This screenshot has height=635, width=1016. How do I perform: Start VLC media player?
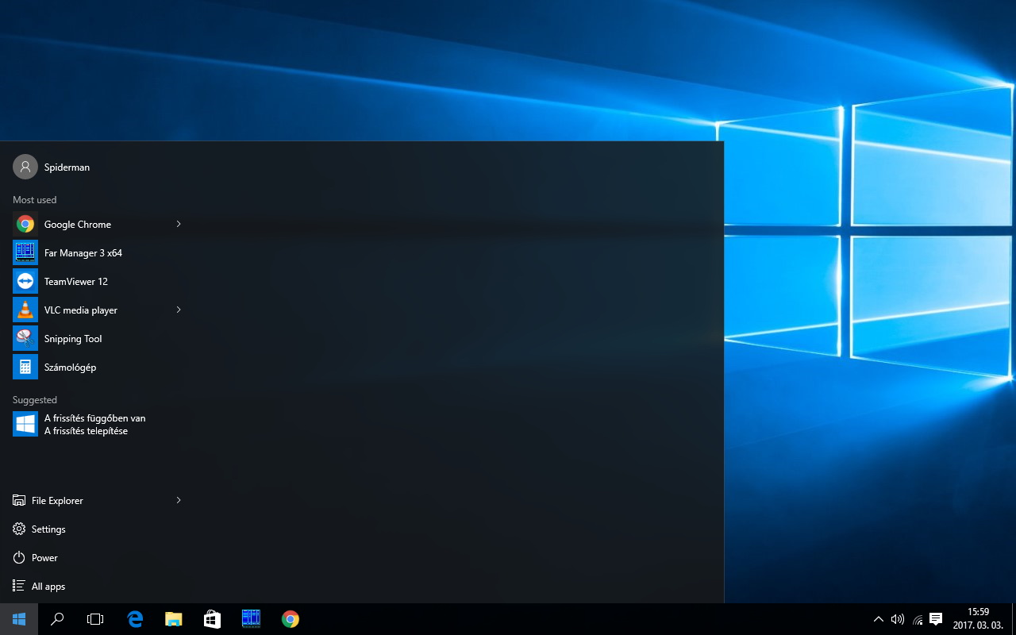(x=80, y=310)
